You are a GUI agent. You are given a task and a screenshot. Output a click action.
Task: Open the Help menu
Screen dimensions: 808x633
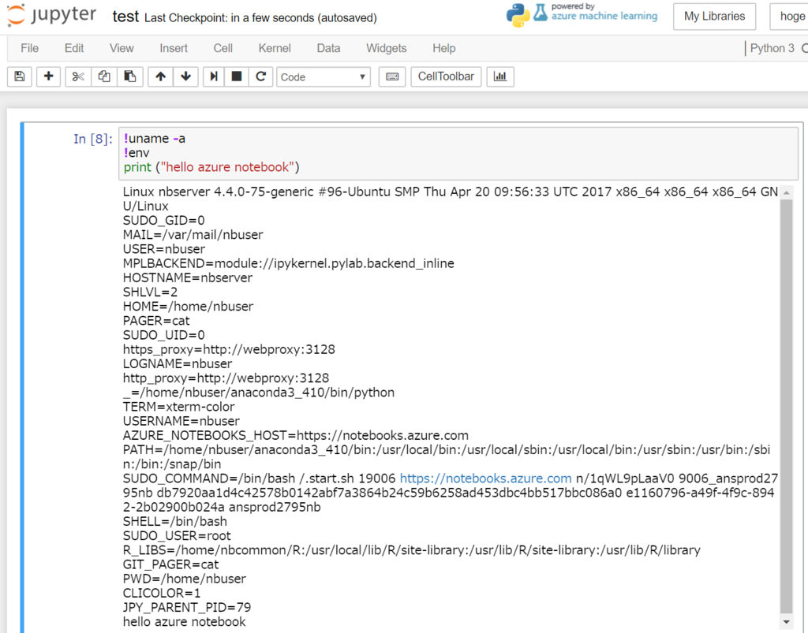coord(443,48)
